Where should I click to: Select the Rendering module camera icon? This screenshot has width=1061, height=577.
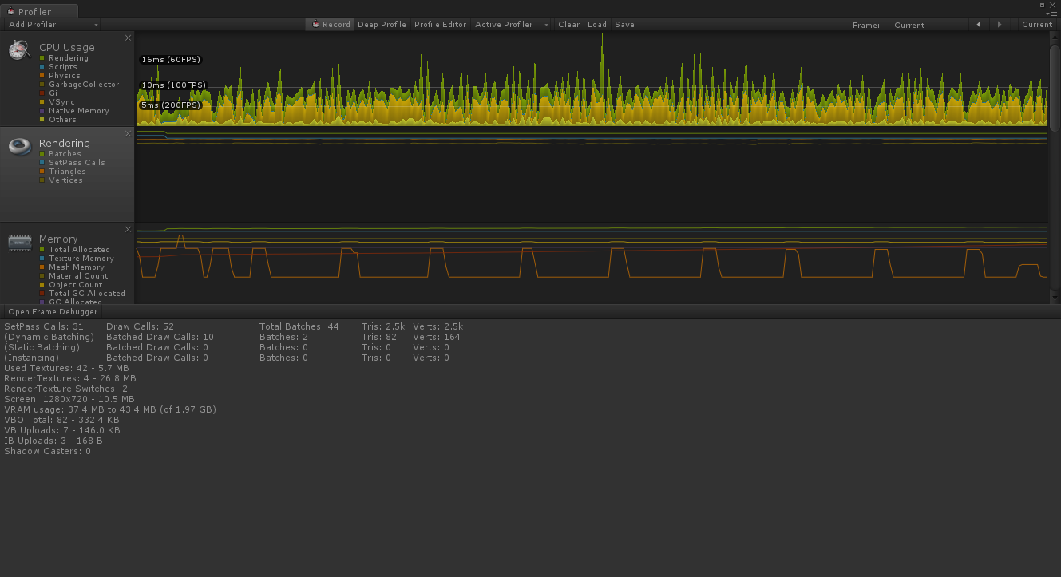coord(19,146)
